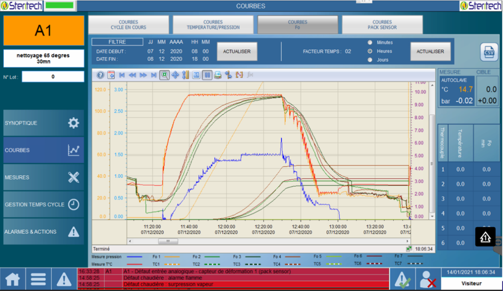Select the Minutes time factor option
Screen dimensions: 503x291
[370, 42]
